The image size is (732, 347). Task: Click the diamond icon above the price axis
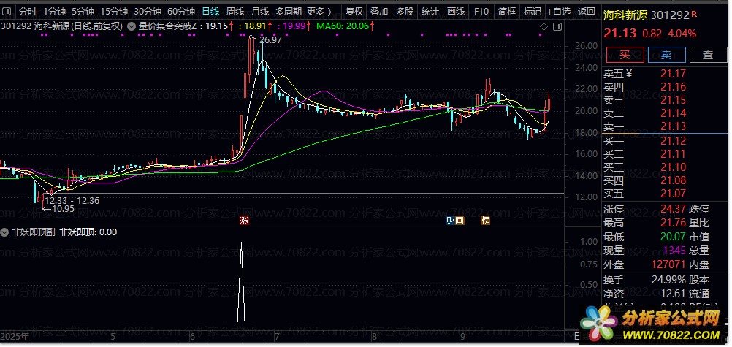click(544, 27)
